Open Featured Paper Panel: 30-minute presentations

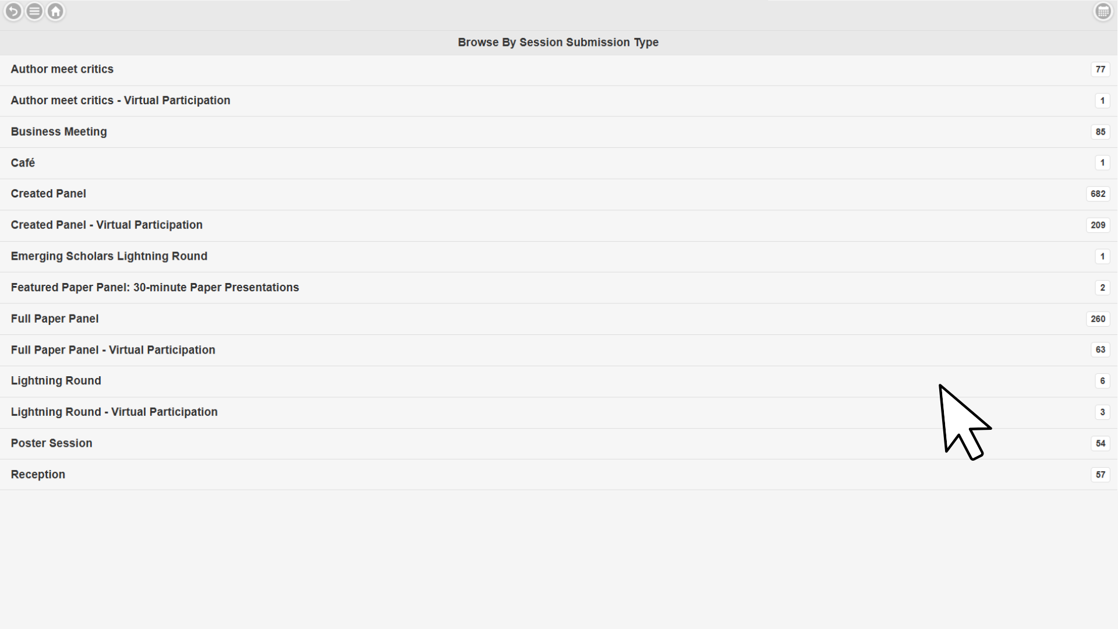click(155, 287)
